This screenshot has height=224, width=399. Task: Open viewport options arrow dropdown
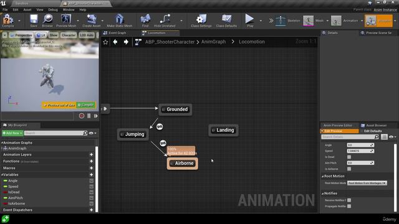(4, 35)
